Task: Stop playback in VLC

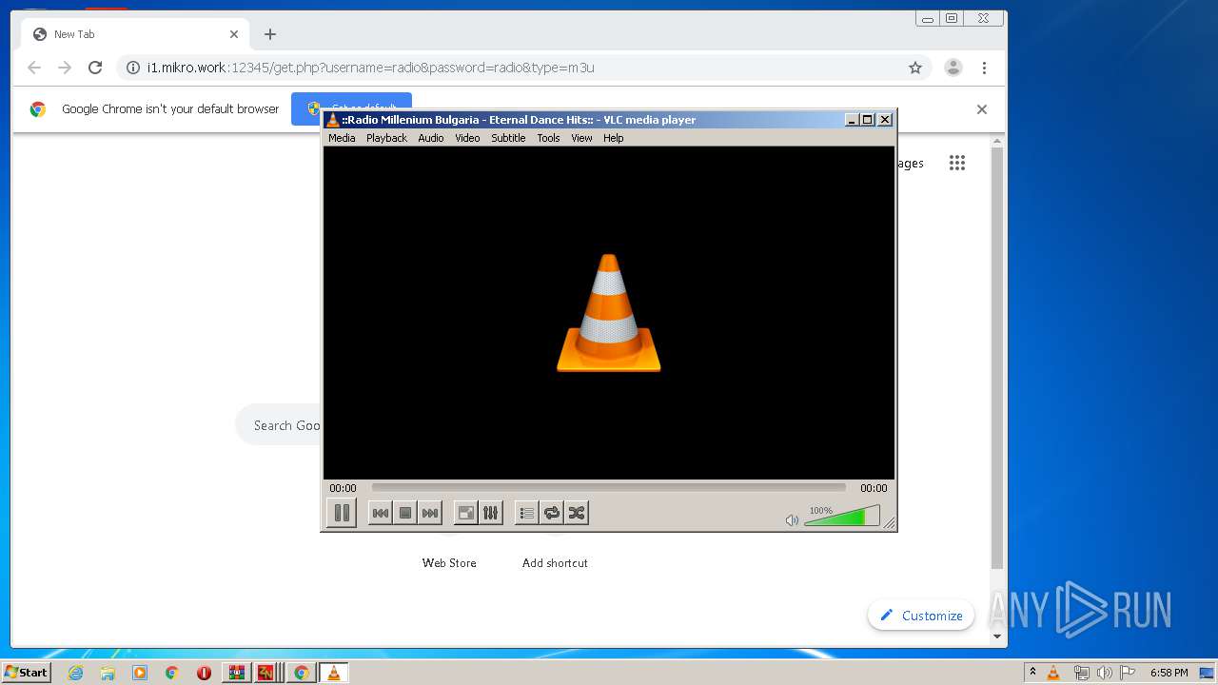Action: pyautogui.click(x=405, y=513)
